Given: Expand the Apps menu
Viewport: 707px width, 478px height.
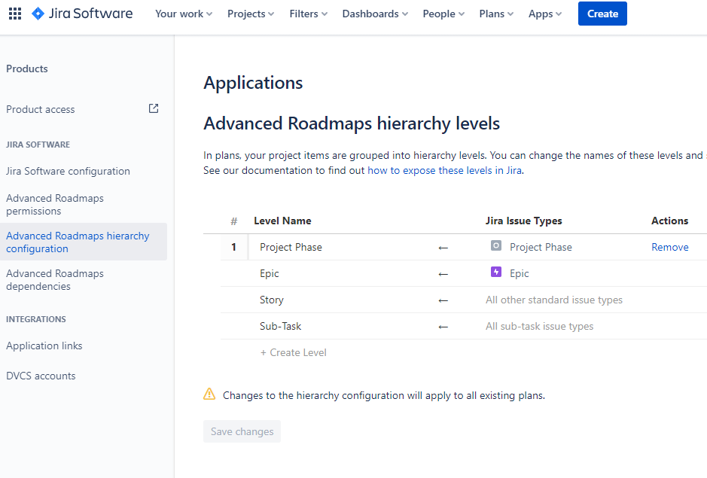Looking at the screenshot, I should pyautogui.click(x=545, y=14).
